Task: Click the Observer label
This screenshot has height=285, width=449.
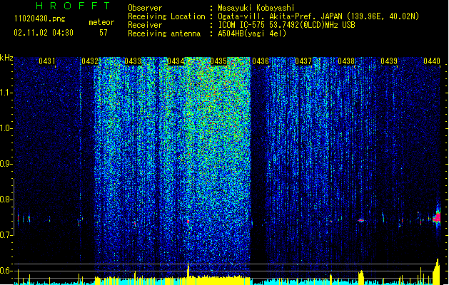Action: coord(145,8)
